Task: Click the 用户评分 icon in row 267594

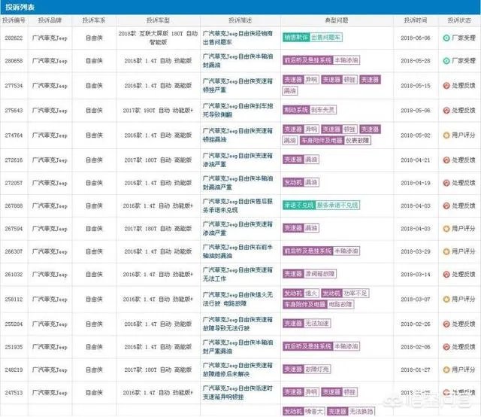Action: pyautogui.click(x=446, y=227)
